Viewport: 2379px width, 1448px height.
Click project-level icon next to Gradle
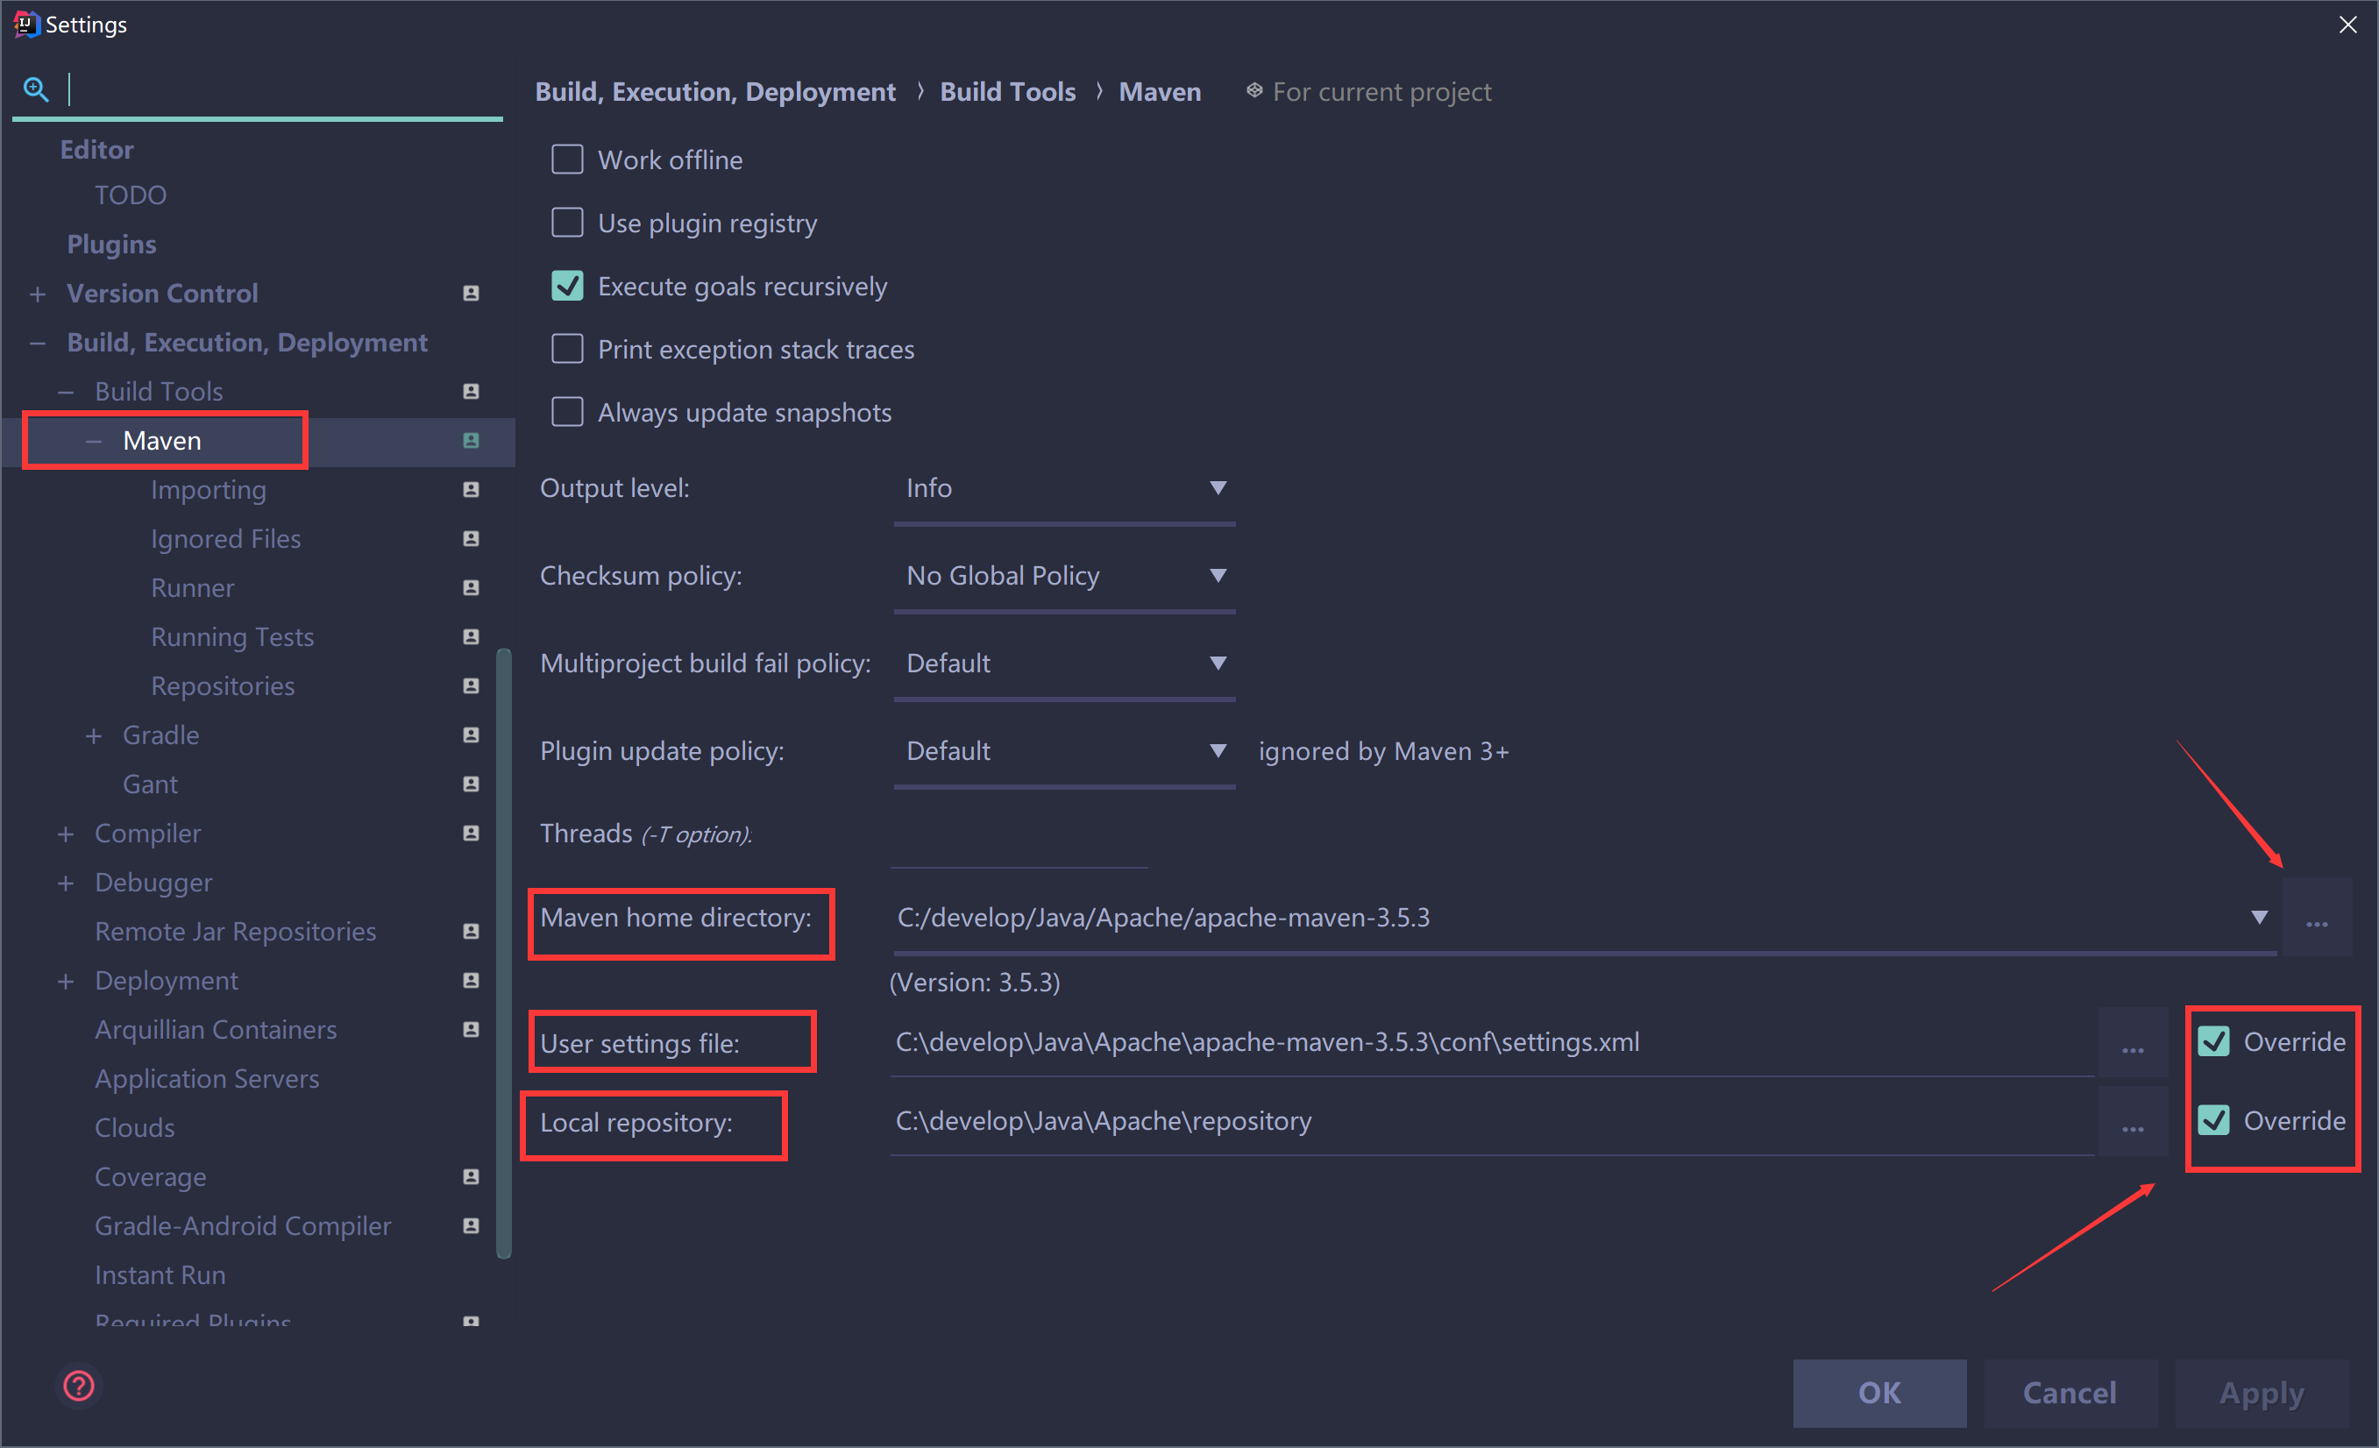(472, 735)
